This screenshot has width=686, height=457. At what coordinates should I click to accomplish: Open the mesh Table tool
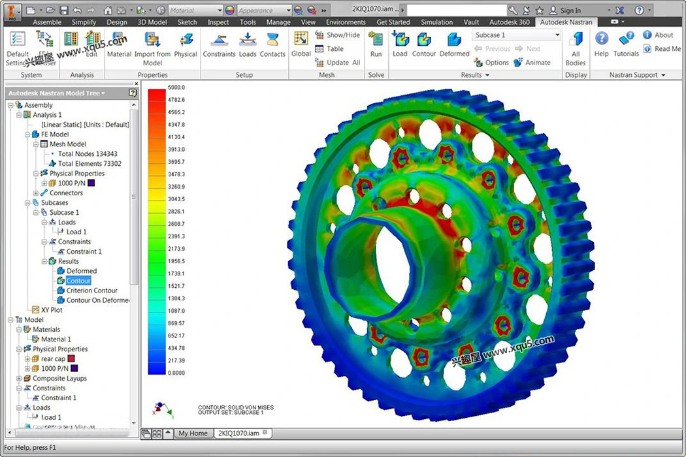[x=329, y=49]
